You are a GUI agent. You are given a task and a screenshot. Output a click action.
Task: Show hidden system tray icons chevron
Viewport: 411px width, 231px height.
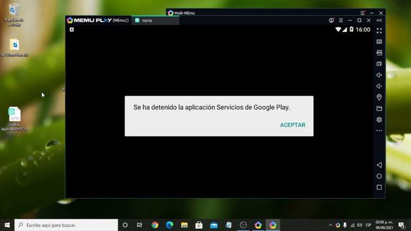tap(331, 225)
